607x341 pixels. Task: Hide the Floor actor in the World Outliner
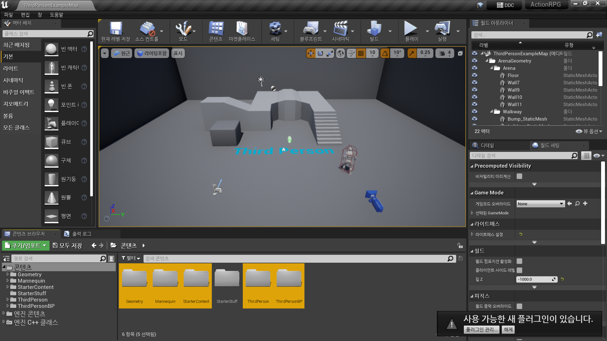tap(475, 75)
